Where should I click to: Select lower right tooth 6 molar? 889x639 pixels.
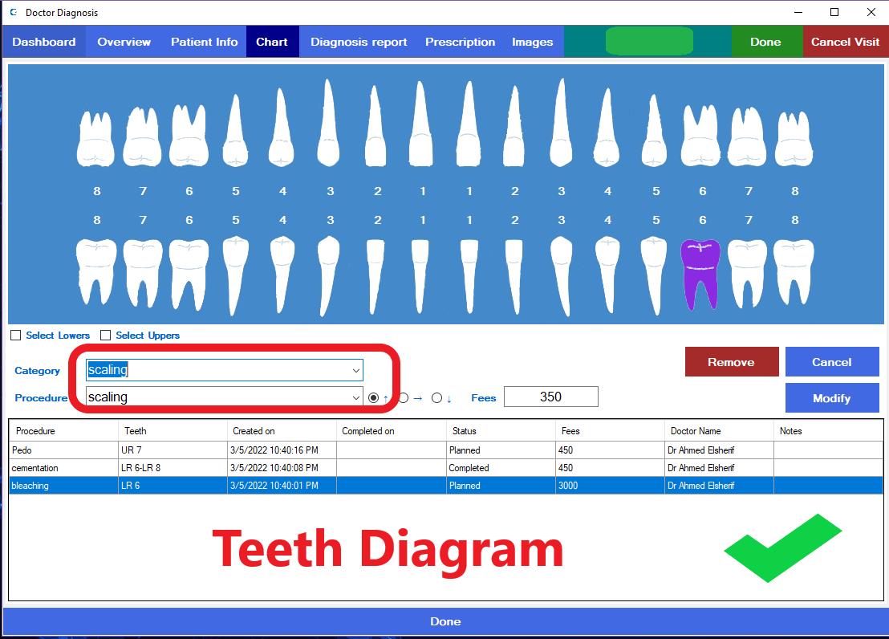coord(189,274)
